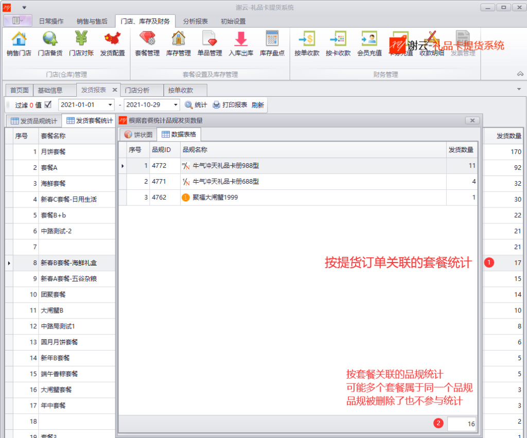
Task: Click the 按单收款 icon
Action: click(307, 39)
